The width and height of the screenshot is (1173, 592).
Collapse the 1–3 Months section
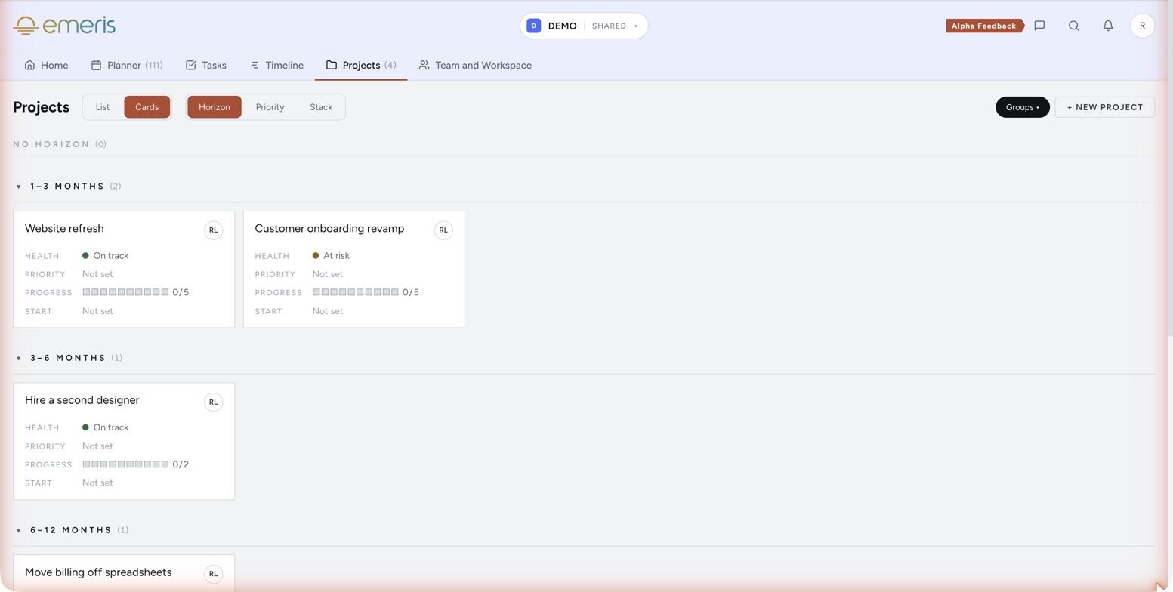(x=19, y=187)
